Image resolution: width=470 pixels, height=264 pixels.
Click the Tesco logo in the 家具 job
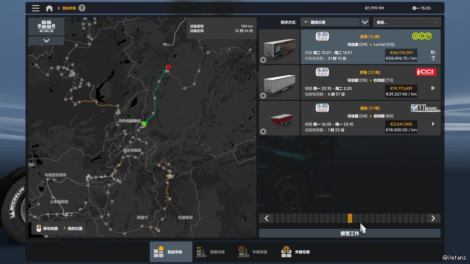click(x=322, y=36)
